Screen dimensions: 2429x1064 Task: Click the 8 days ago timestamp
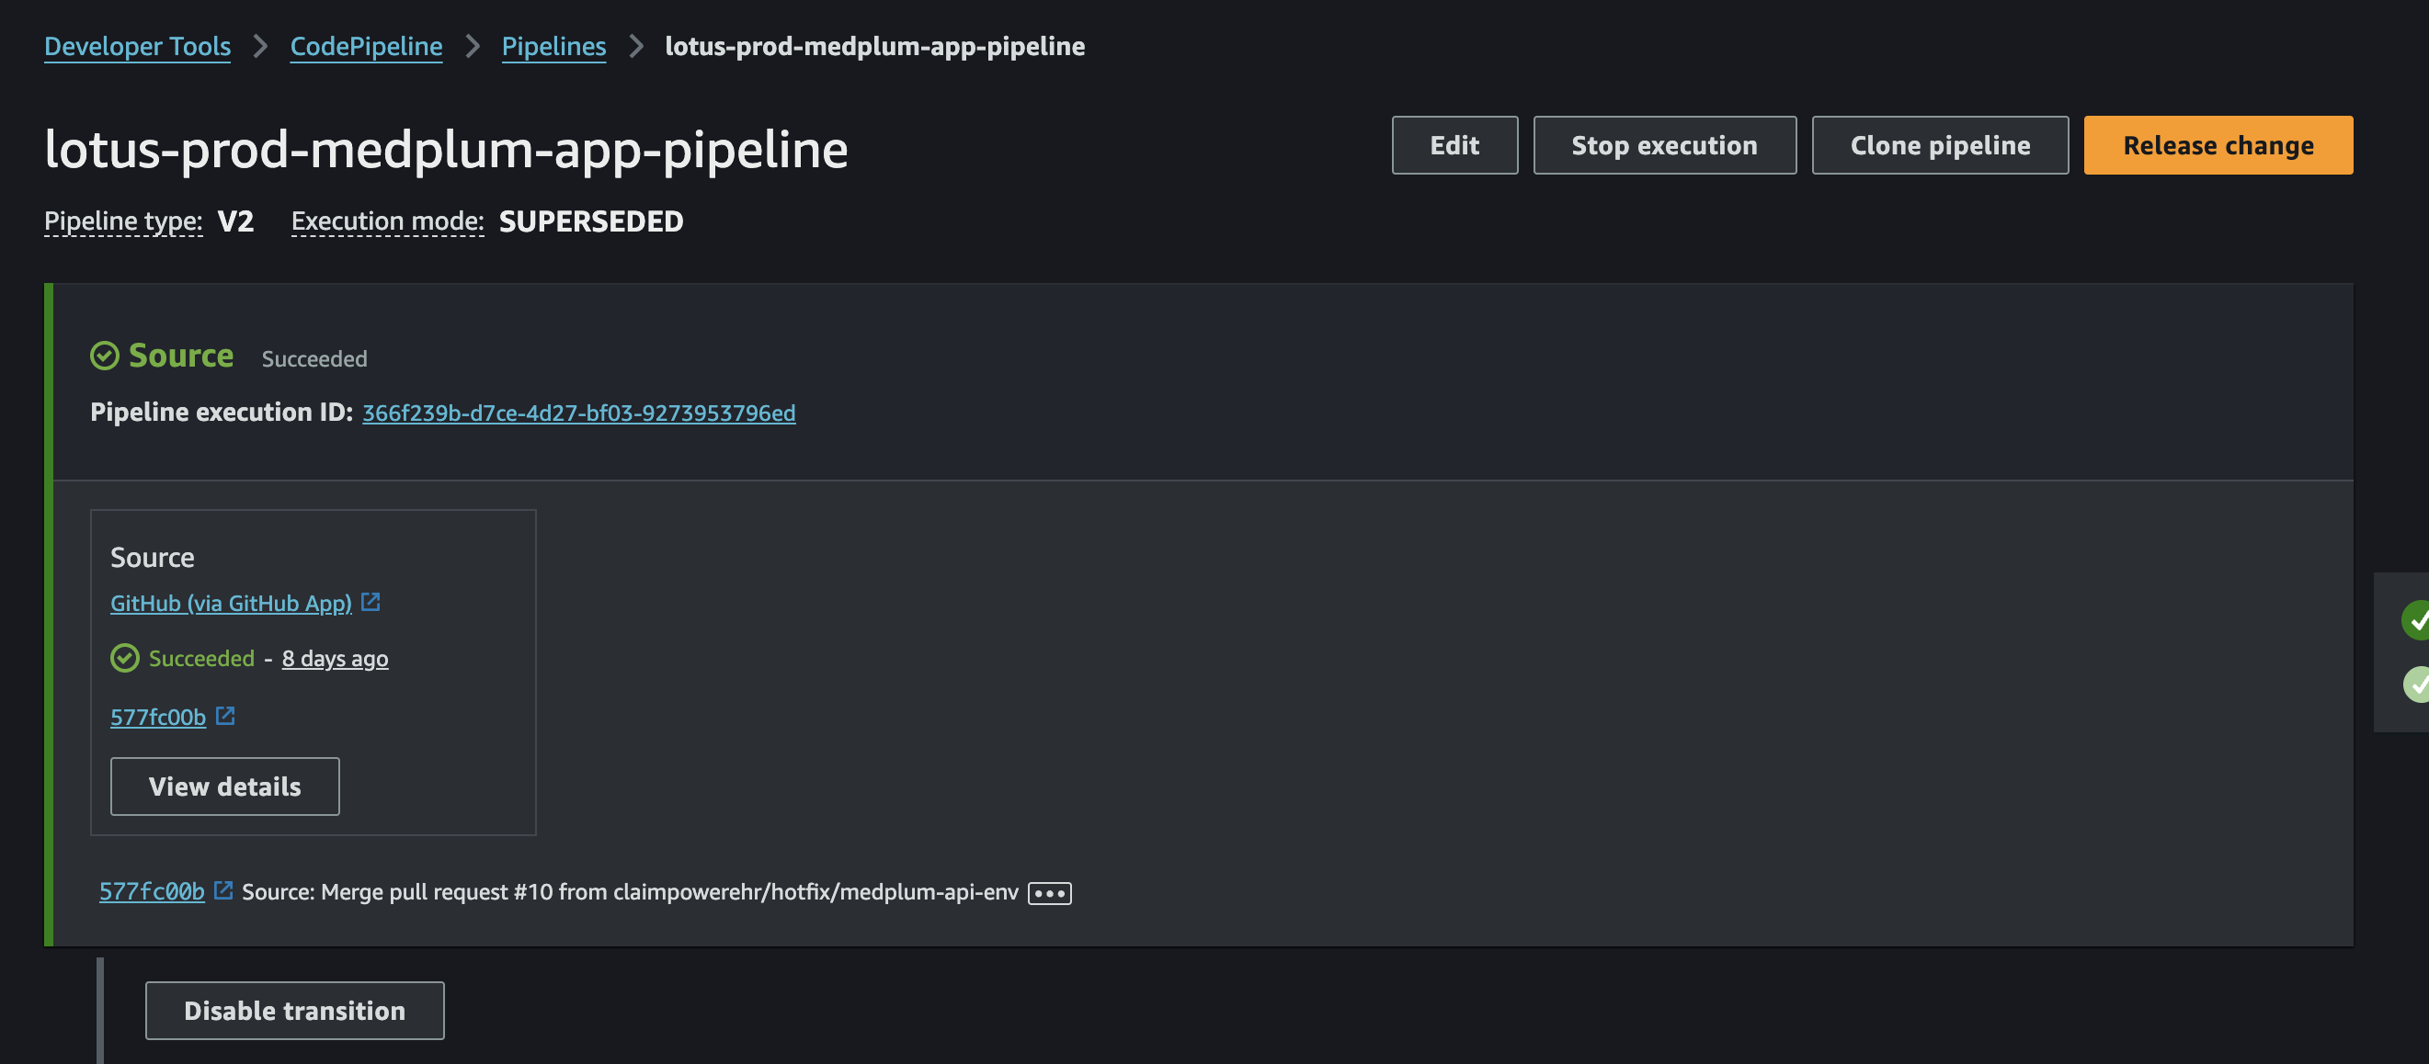[x=335, y=658]
